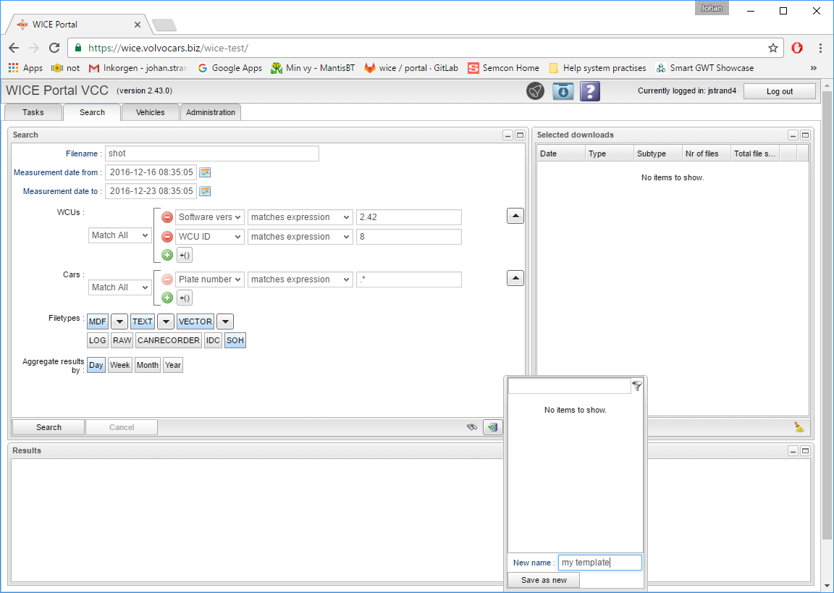Open the WCUs Match All dropdown
This screenshot has height=593, width=834.
point(120,235)
